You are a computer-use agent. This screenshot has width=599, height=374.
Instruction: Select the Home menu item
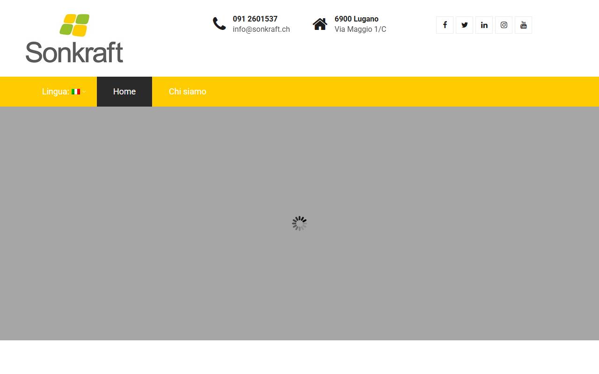(124, 92)
